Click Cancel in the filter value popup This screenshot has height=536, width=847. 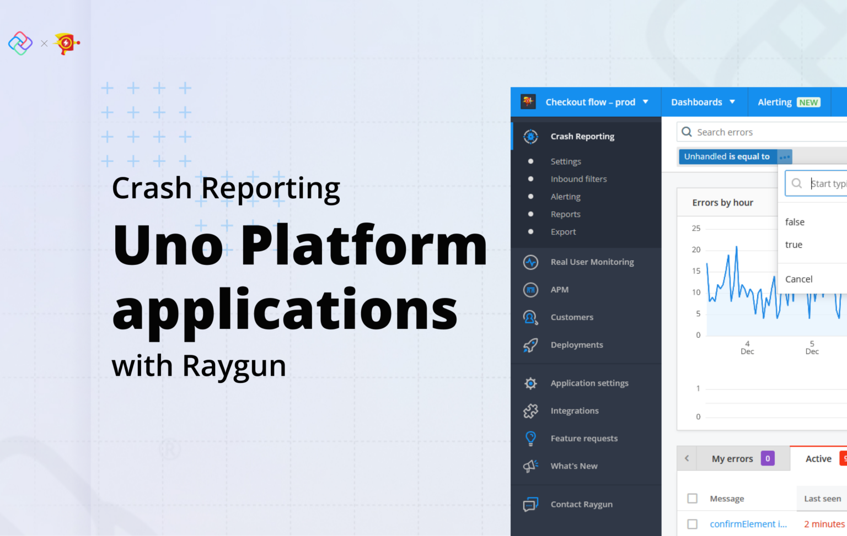[x=798, y=279]
